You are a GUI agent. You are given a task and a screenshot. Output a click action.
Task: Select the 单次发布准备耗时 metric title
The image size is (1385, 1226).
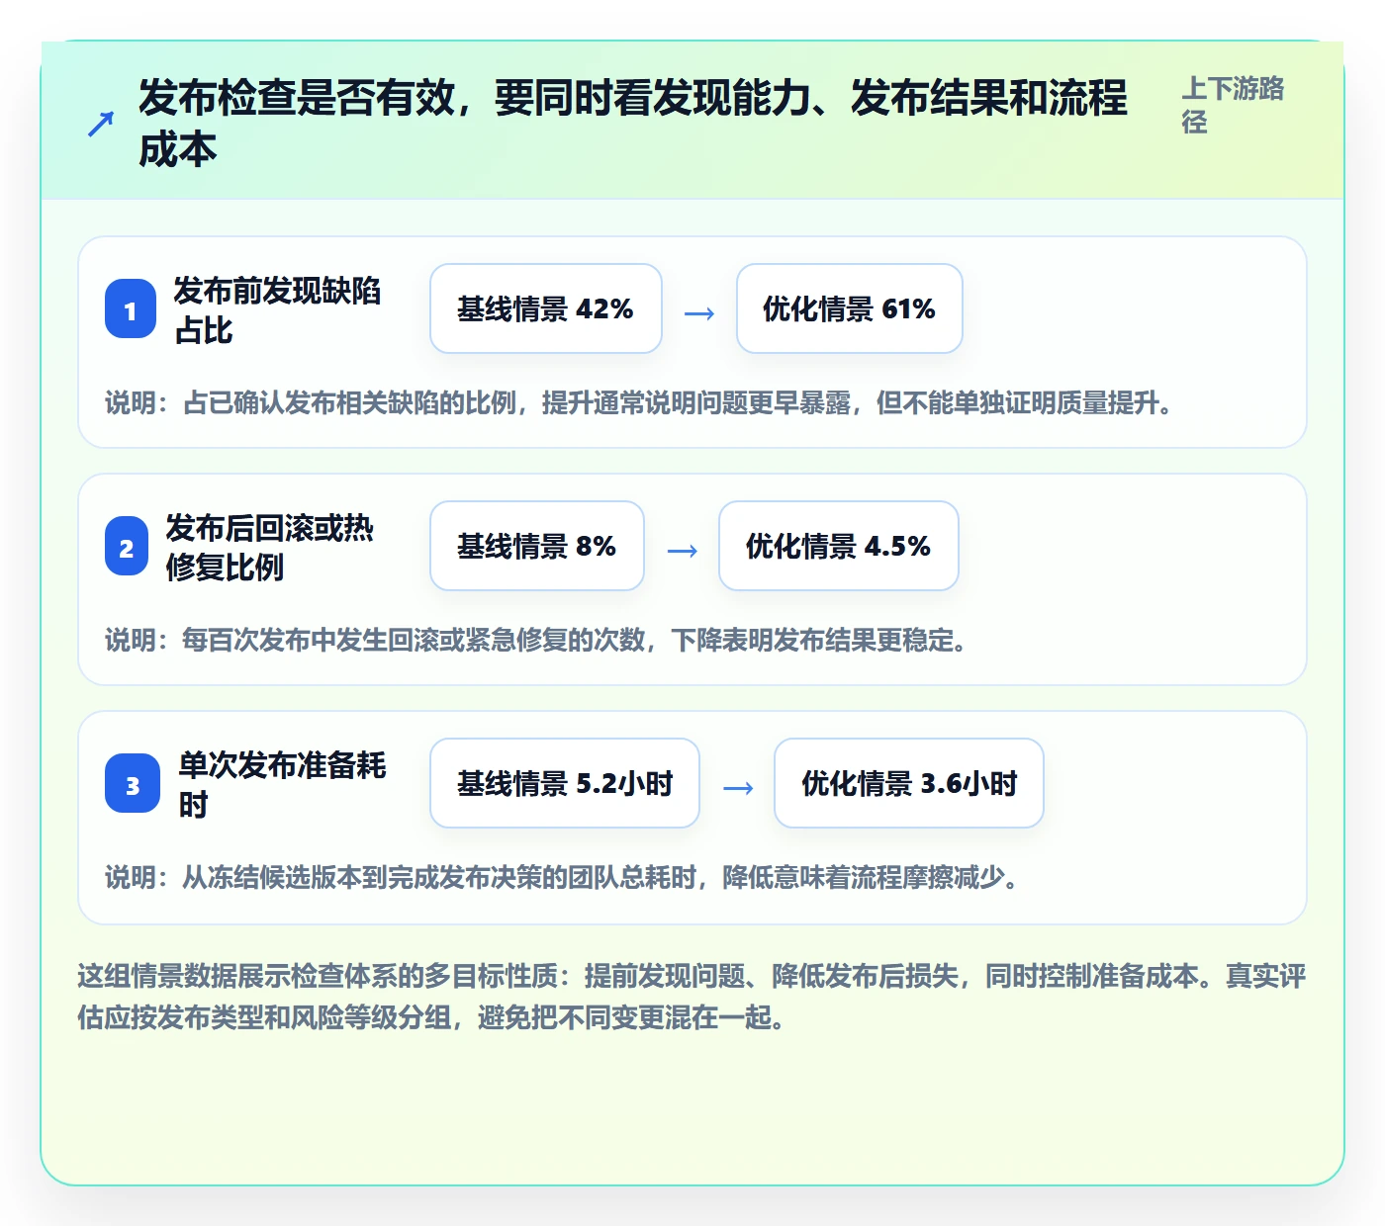click(282, 785)
